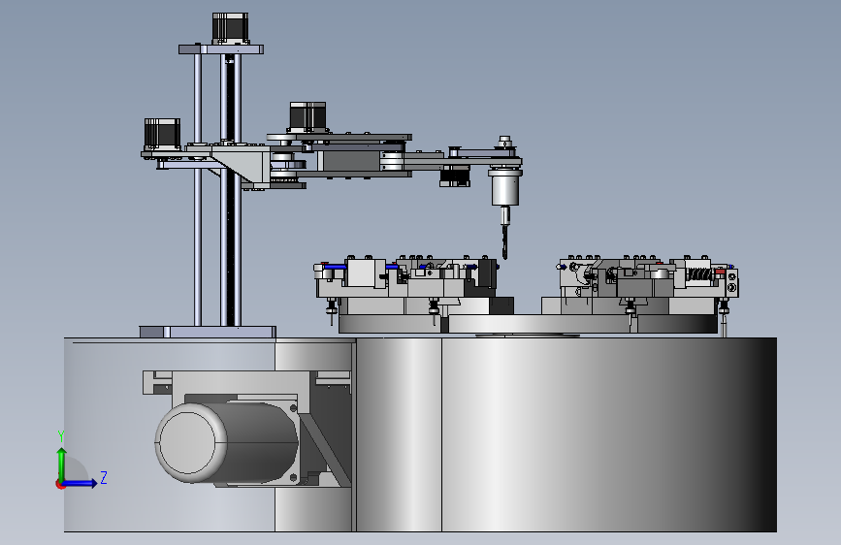Select the drill bit on the spindle
The width and height of the screenshot is (841, 545).
click(504, 240)
